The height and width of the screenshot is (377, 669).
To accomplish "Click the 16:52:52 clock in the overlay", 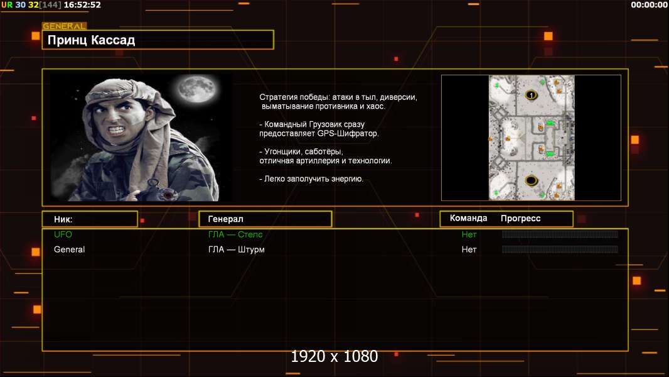I will point(82,4).
